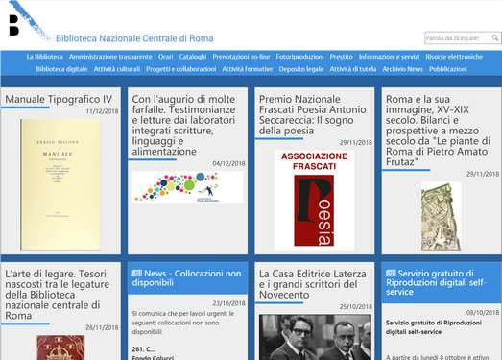Open Amministrazione trasparente section
502x360 pixels.
point(110,57)
